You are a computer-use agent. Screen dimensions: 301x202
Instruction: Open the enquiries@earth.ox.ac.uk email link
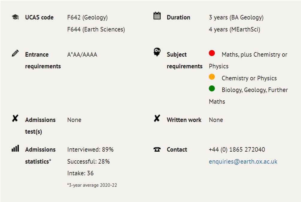(243, 162)
